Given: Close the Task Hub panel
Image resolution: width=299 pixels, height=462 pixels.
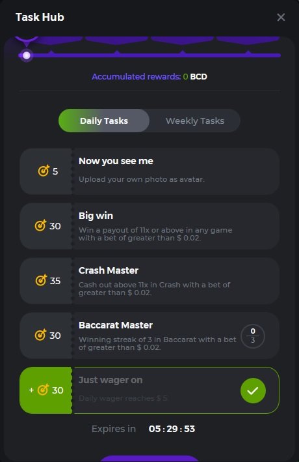Looking at the screenshot, I should pos(281,17).
